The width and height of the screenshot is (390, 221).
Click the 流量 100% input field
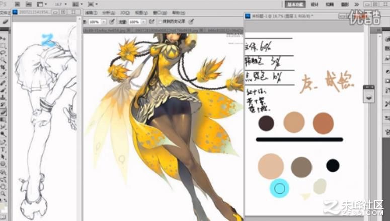[x=134, y=22]
